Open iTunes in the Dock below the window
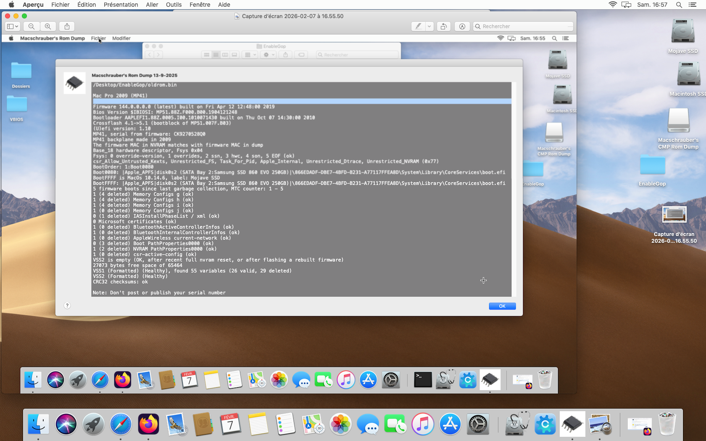This screenshot has height=441, width=706. point(423,424)
